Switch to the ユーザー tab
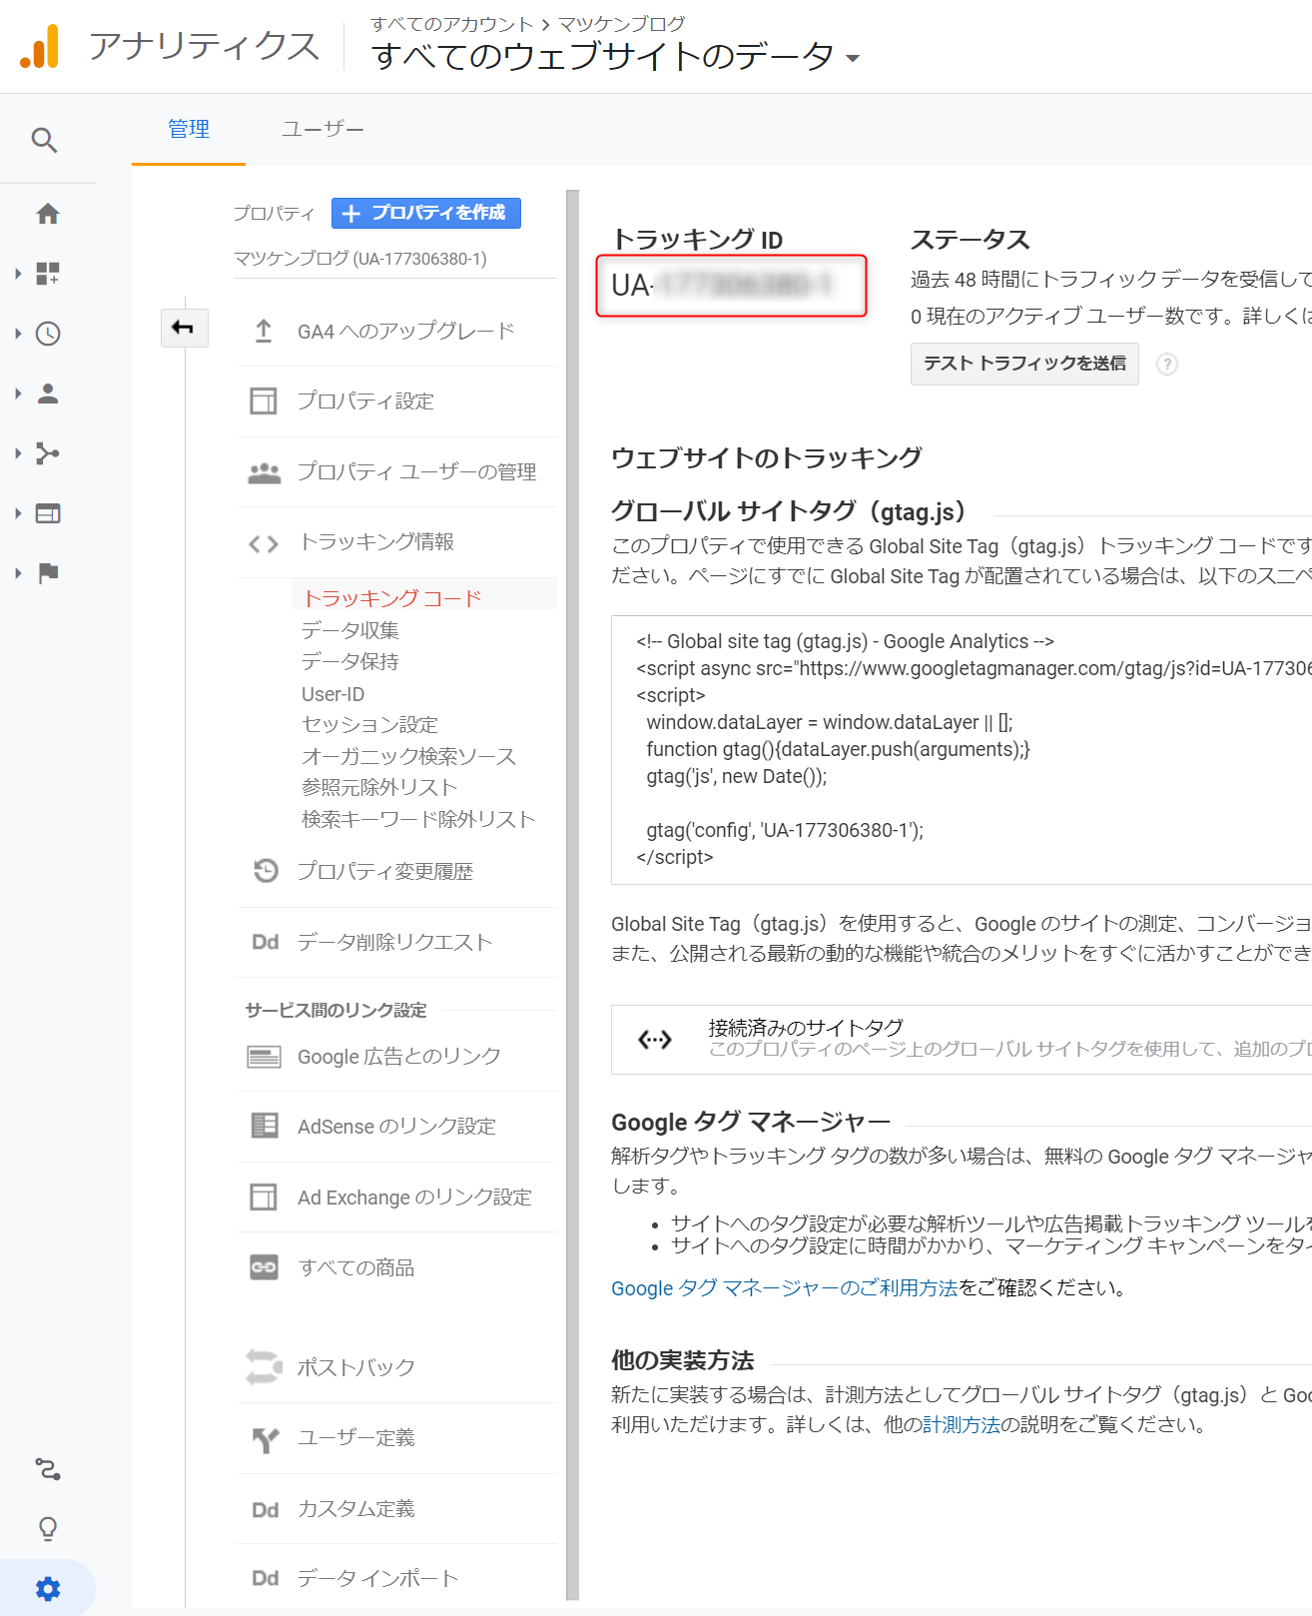Screen dimensions: 1312x1616 pos(323,129)
